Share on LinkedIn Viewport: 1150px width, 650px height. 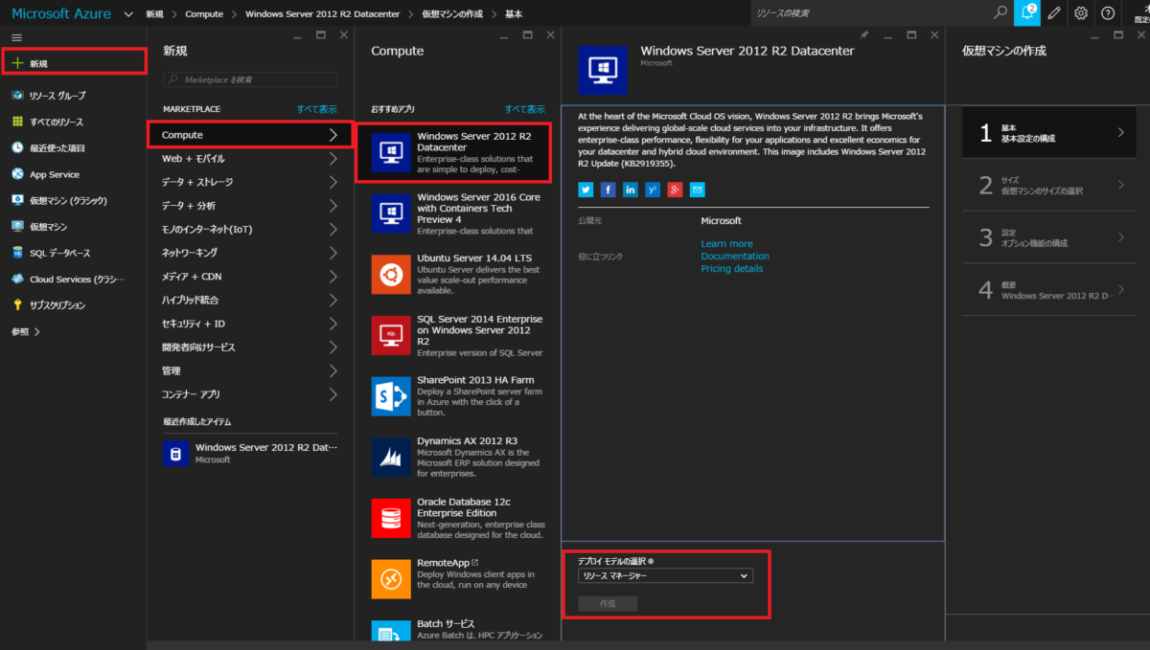click(630, 189)
